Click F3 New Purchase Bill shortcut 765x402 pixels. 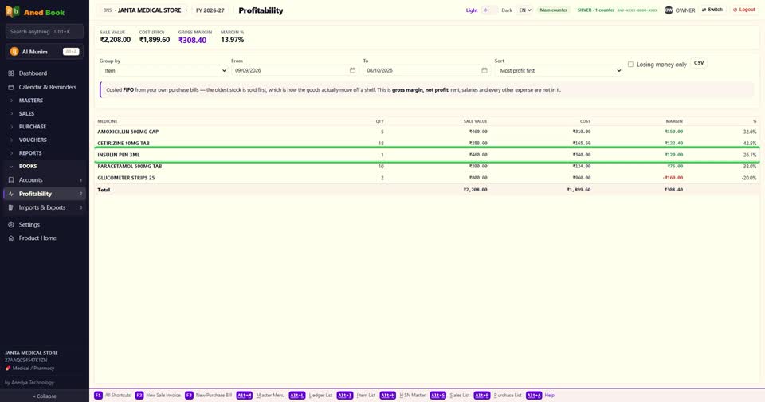click(x=208, y=395)
